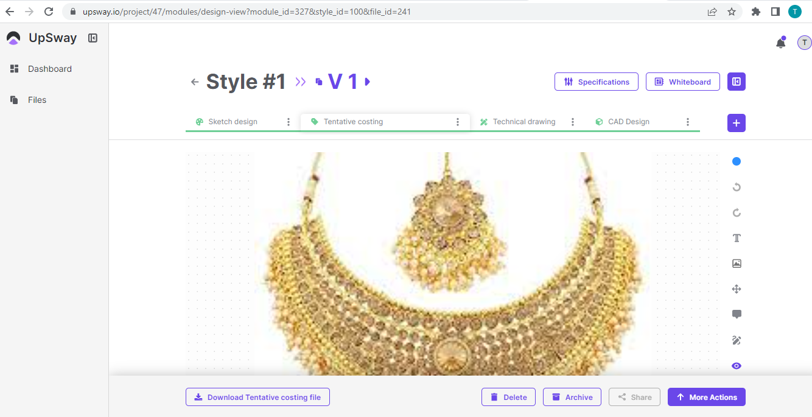The height and width of the screenshot is (417, 812).
Task: Open options menu for Tentative costing tab
Action: coord(458,122)
